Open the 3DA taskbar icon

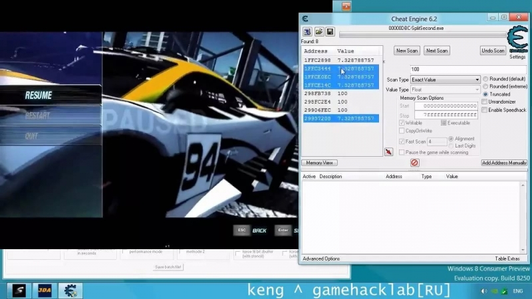tap(45, 290)
